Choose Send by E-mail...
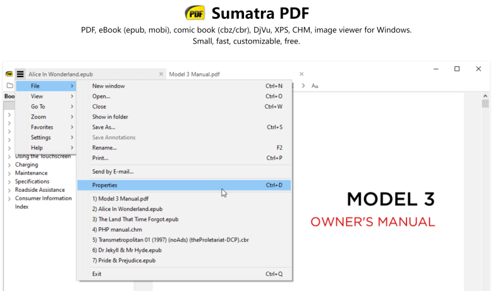The image size is (493, 291). click(185, 172)
